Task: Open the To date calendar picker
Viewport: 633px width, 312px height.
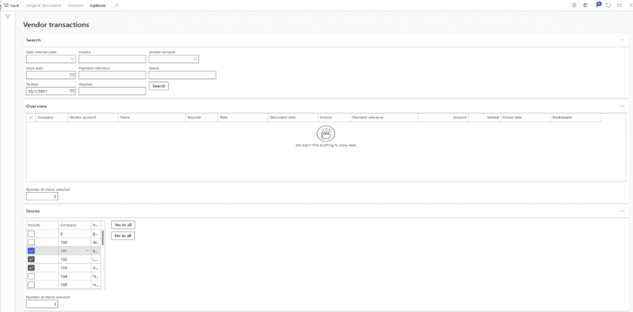Action: (x=72, y=91)
